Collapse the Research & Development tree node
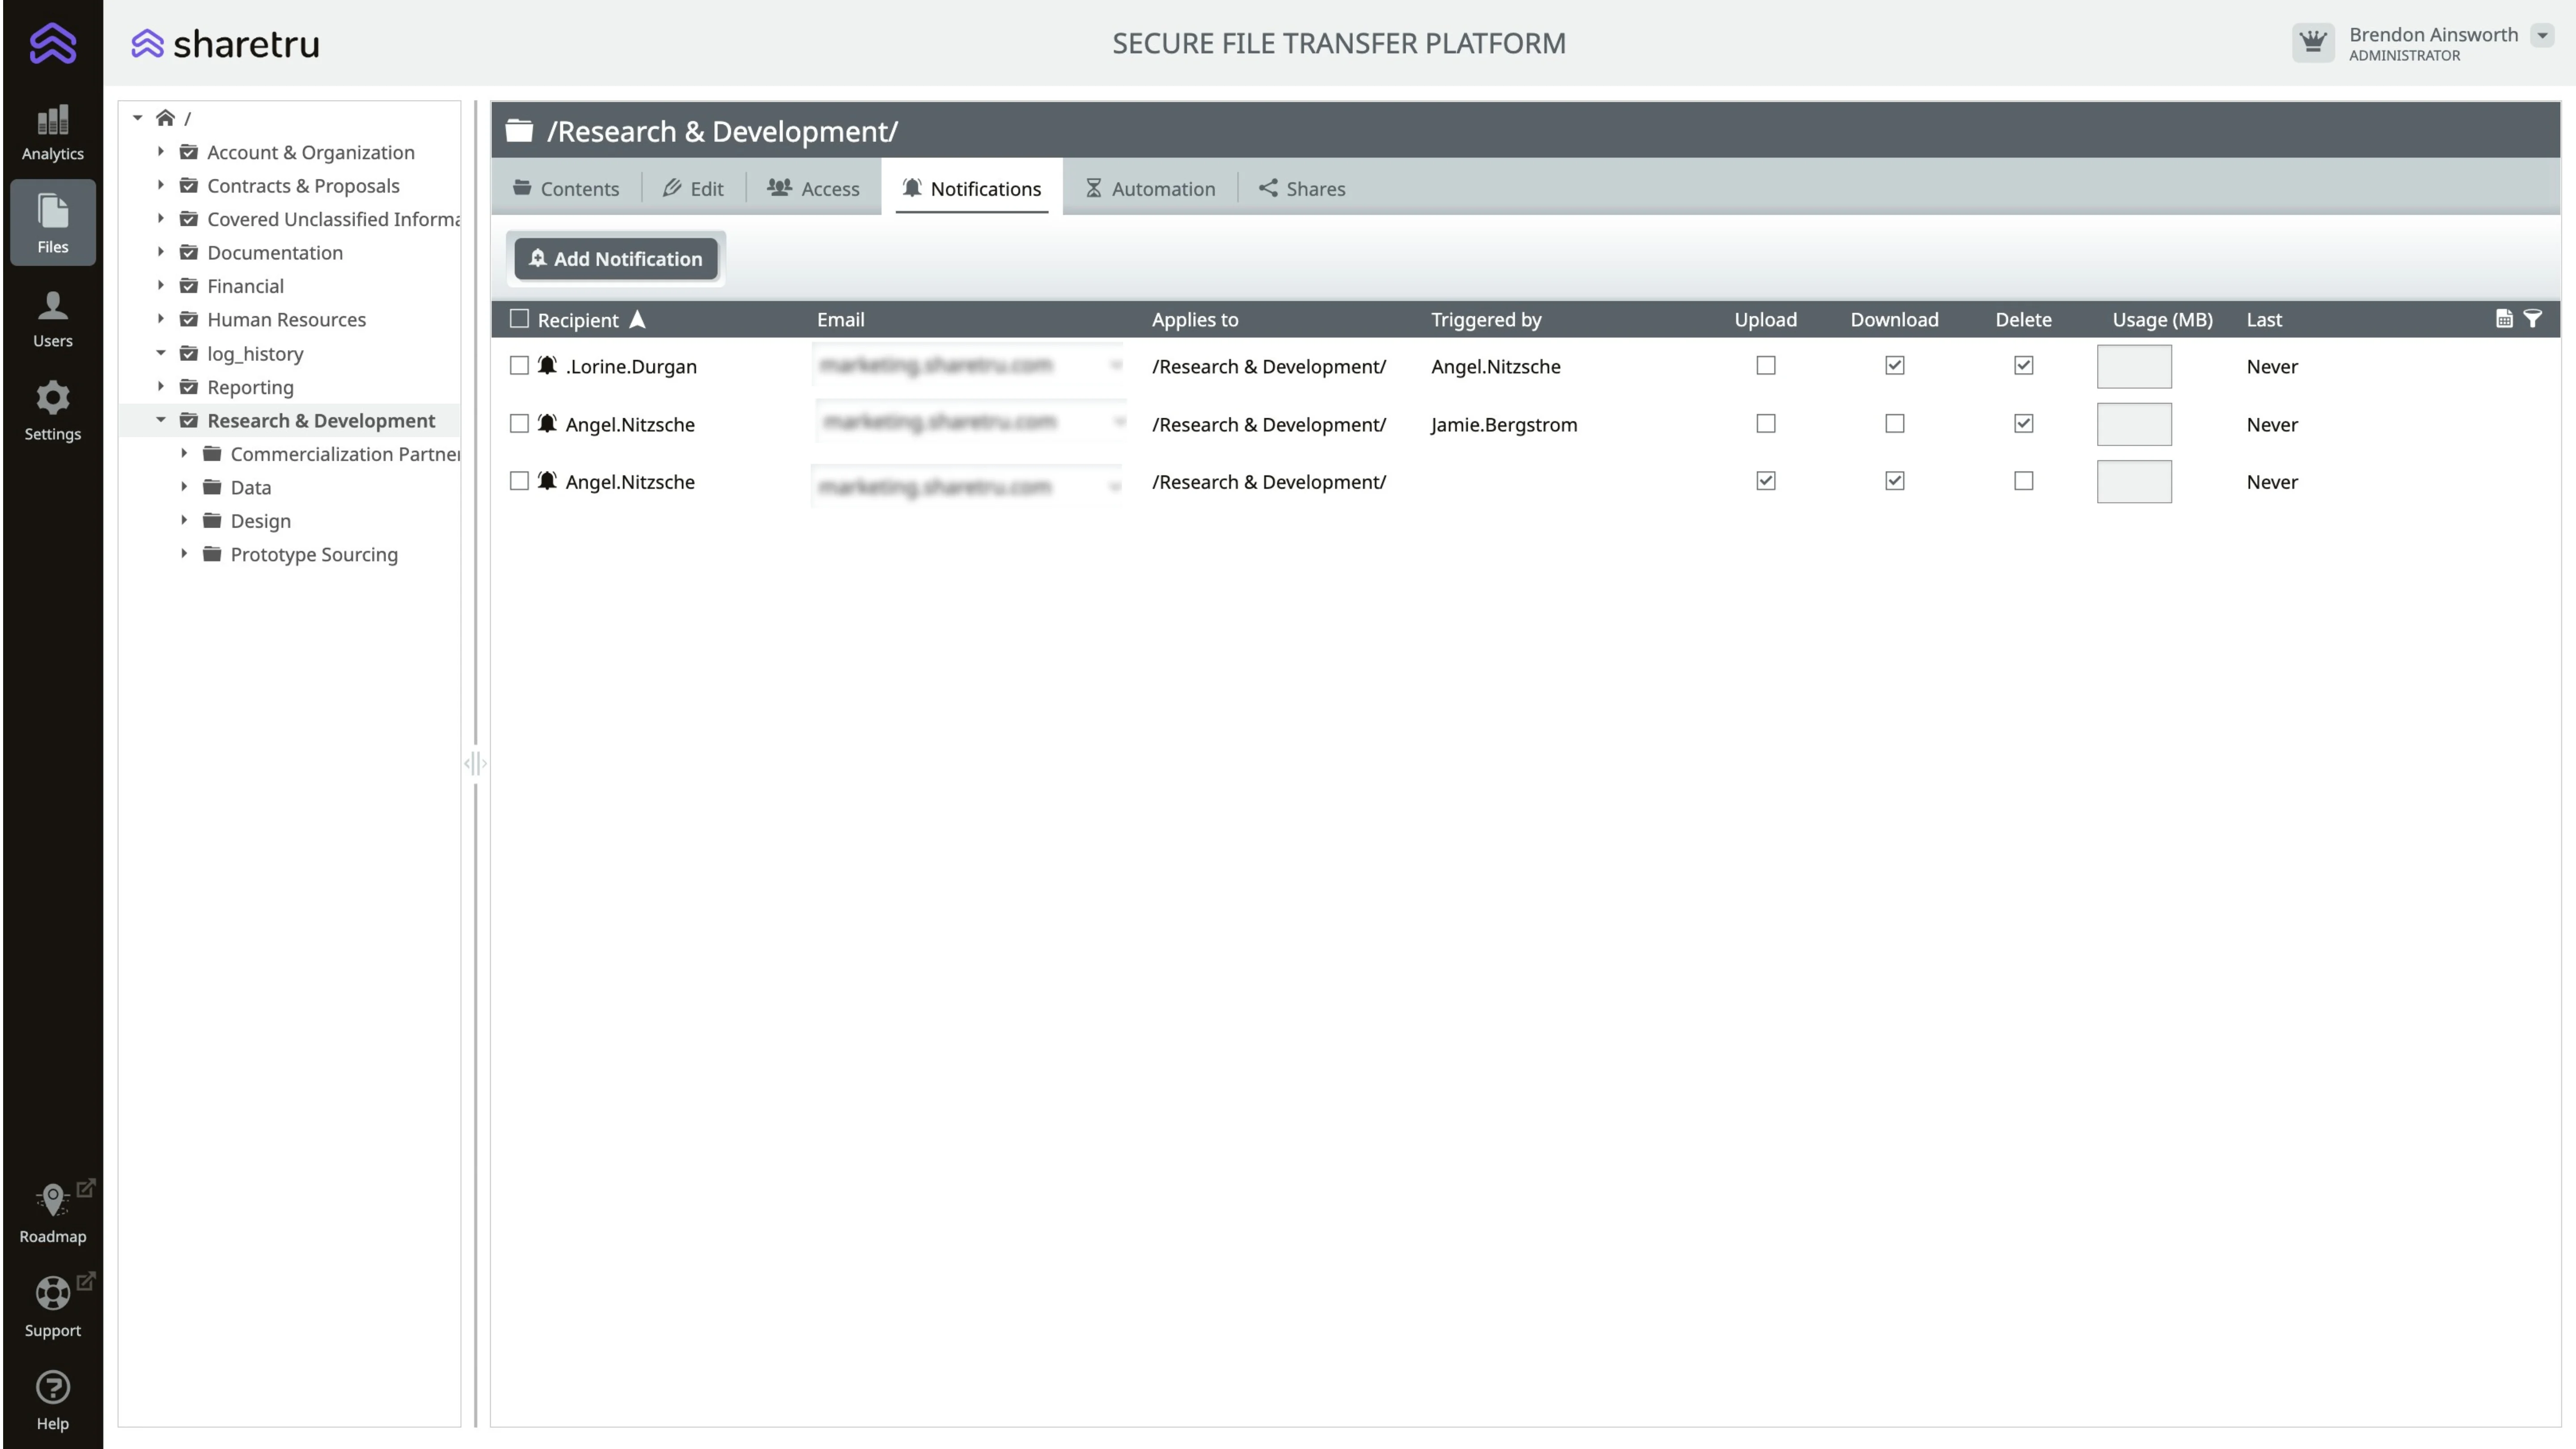This screenshot has width=2576, height=1449. [x=161, y=420]
